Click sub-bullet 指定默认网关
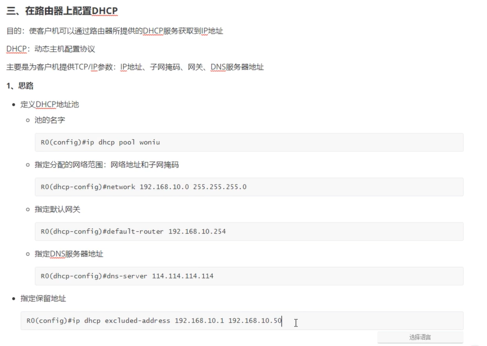Screen dimensions: 487x346 point(57,209)
